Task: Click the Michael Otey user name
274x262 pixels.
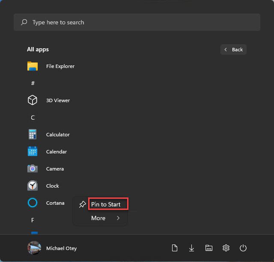Action: 62,248
